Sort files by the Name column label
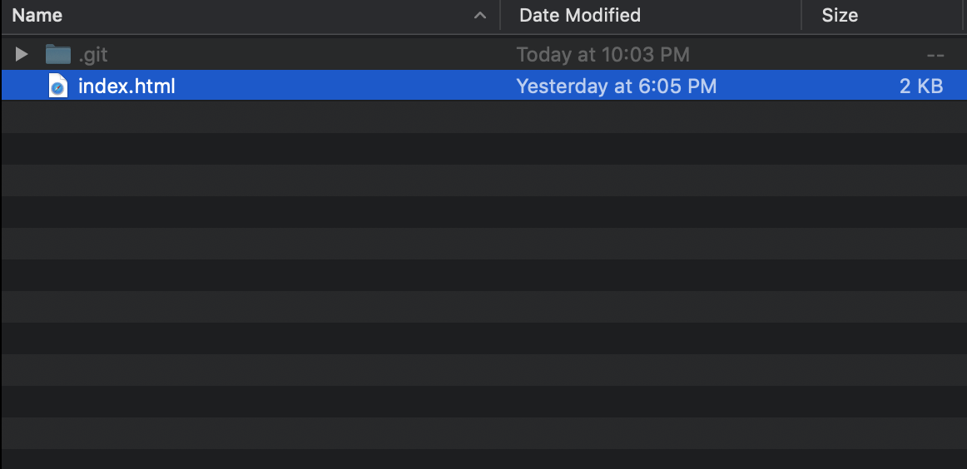Viewport: 967px width, 469px height. coord(37,15)
